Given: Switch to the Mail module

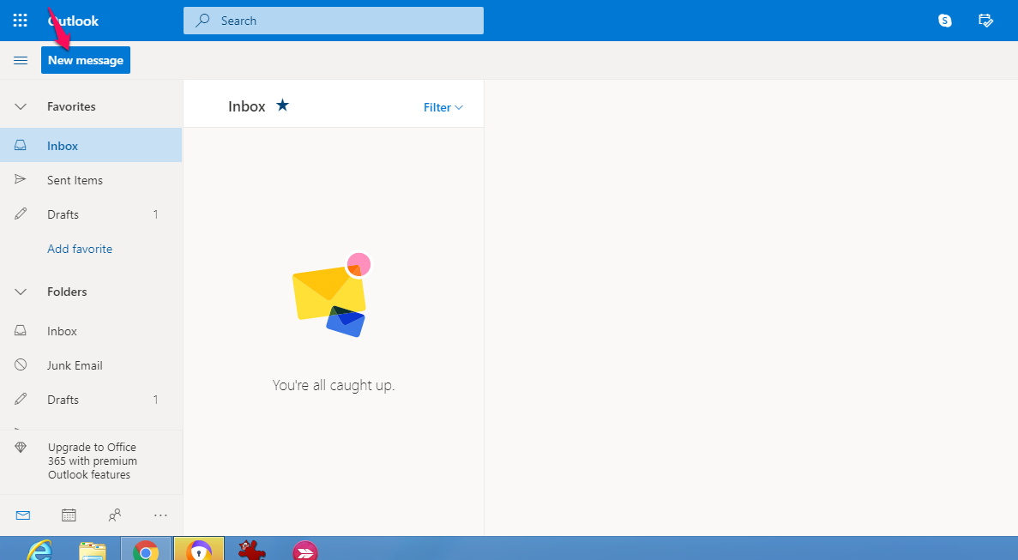Looking at the screenshot, I should pos(22,515).
